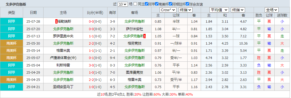Click the 阿甲 type cell for 25-07-28
This screenshot has height=98, width=291.
click(x=12, y=22)
